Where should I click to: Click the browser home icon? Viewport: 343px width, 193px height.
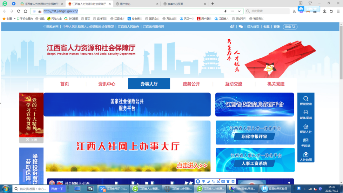pyautogui.click(x=26, y=10)
